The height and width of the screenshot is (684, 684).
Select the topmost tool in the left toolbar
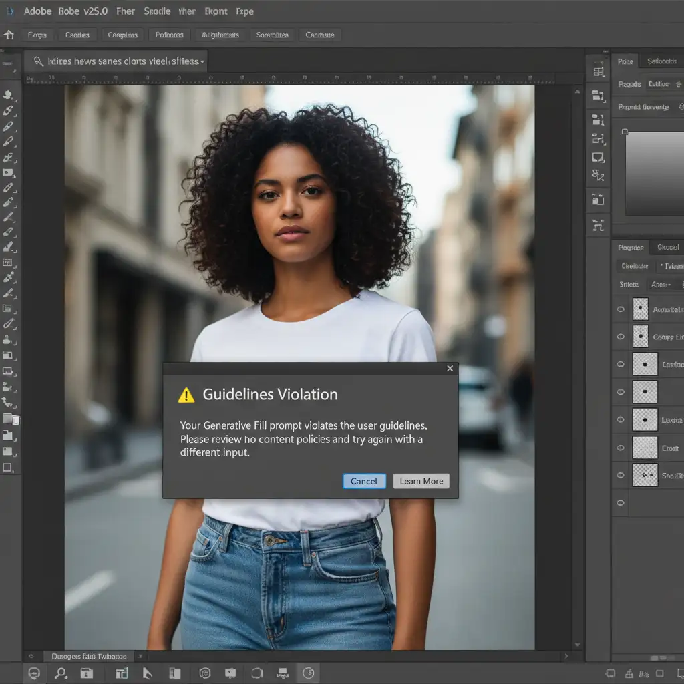pyautogui.click(x=9, y=95)
